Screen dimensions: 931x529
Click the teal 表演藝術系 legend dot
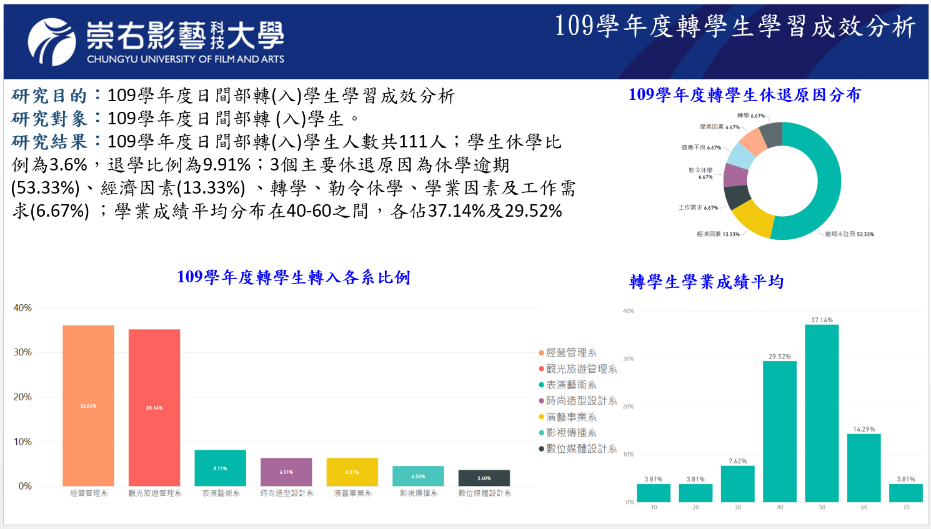[542, 385]
